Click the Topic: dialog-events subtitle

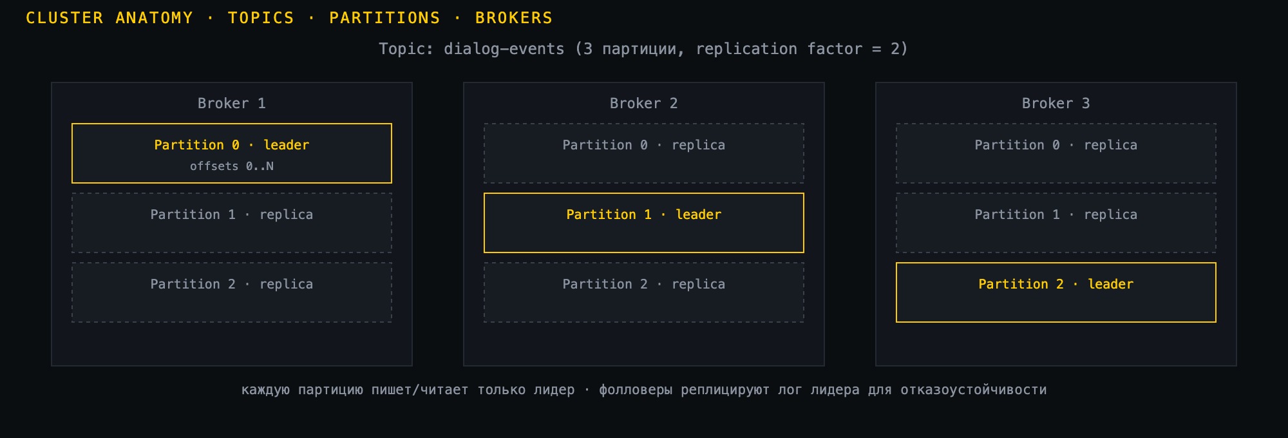click(643, 49)
